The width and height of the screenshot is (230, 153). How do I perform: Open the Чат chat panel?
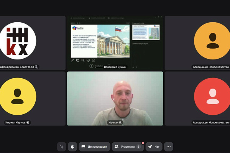(154, 146)
